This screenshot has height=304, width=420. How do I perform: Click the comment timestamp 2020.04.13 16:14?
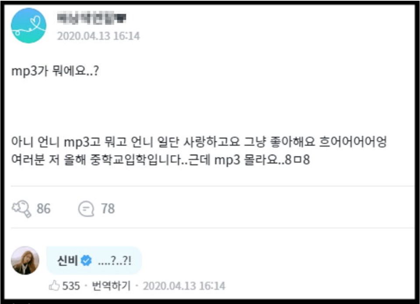pyautogui.click(x=184, y=286)
